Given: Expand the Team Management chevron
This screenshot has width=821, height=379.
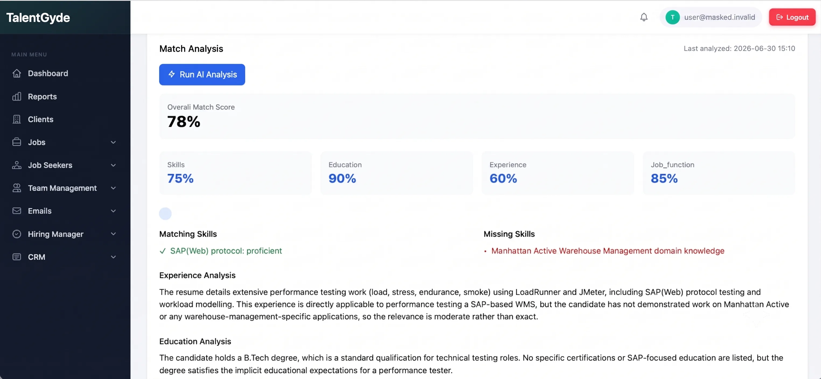Looking at the screenshot, I should point(113,188).
